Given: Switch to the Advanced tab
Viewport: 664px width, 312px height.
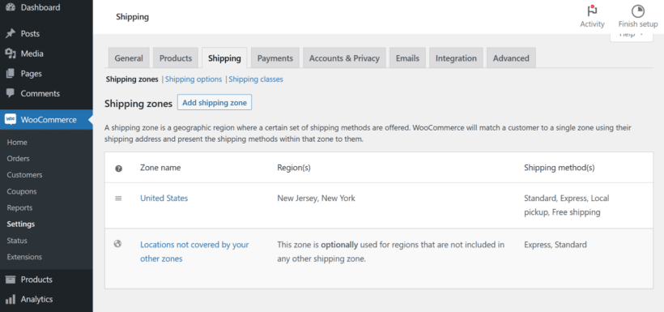Looking at the screenshot, I should pos(511,58).
